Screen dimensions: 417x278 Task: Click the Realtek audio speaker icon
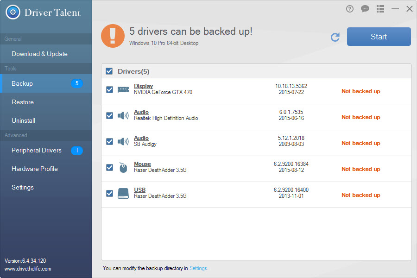tap(123, 115)
